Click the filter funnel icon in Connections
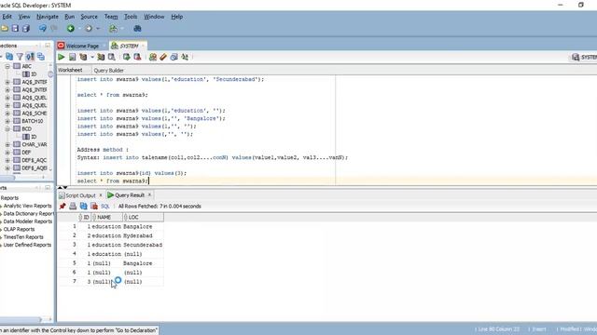Screen dimensions: 597x335 pyautogui.click(x=20, y=57)
